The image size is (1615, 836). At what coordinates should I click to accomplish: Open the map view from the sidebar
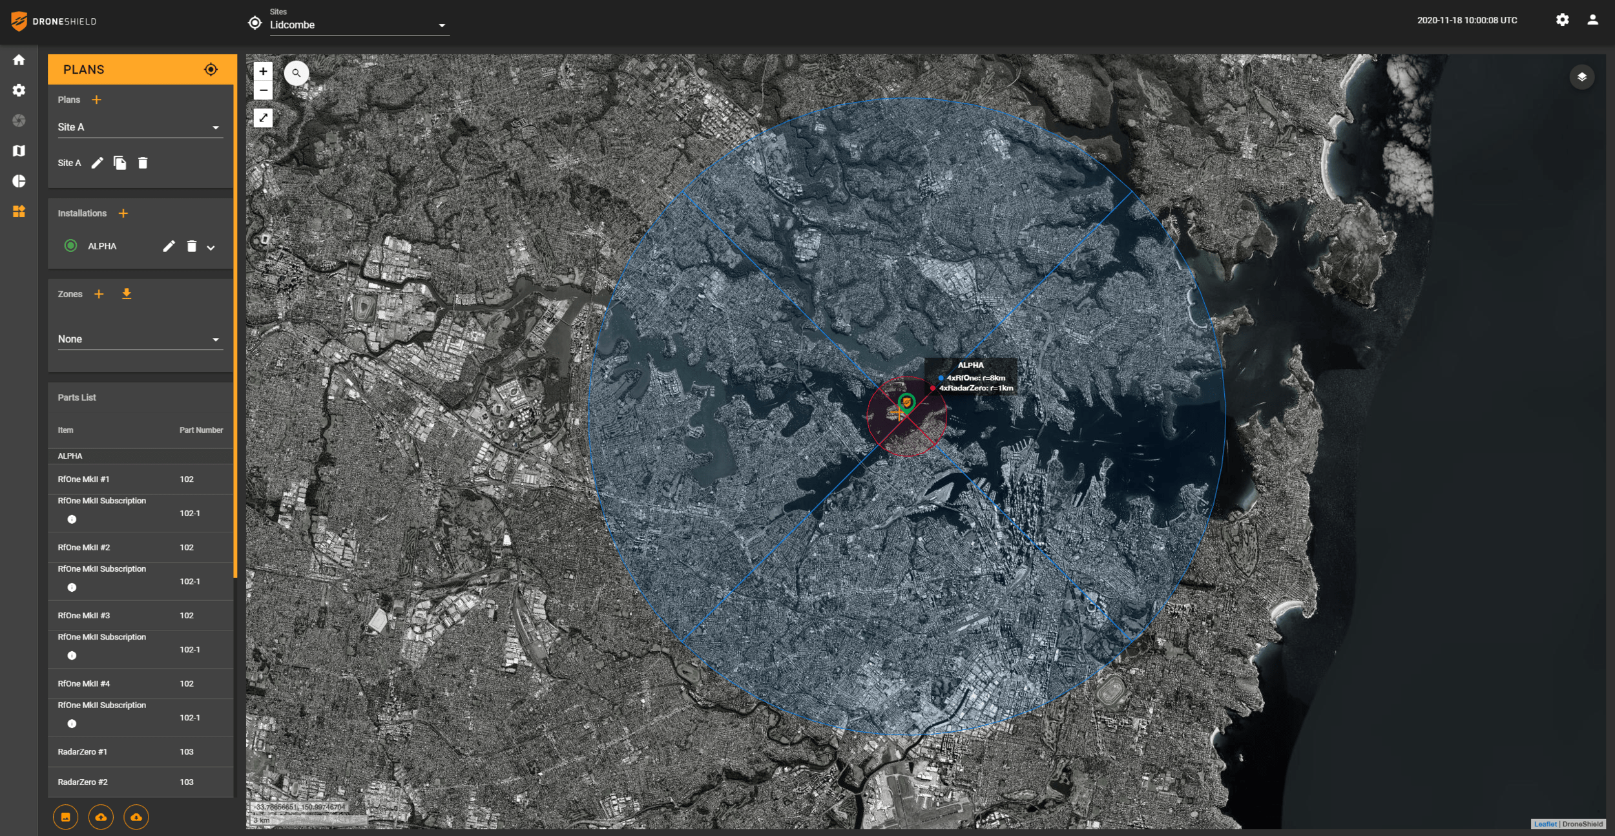[19, 151]
